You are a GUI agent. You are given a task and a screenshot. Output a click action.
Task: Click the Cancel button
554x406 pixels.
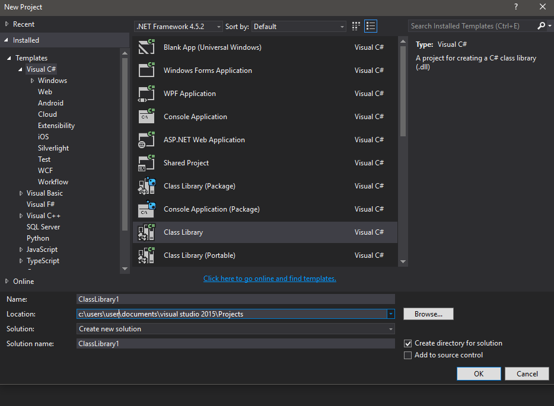click(527, 373)
